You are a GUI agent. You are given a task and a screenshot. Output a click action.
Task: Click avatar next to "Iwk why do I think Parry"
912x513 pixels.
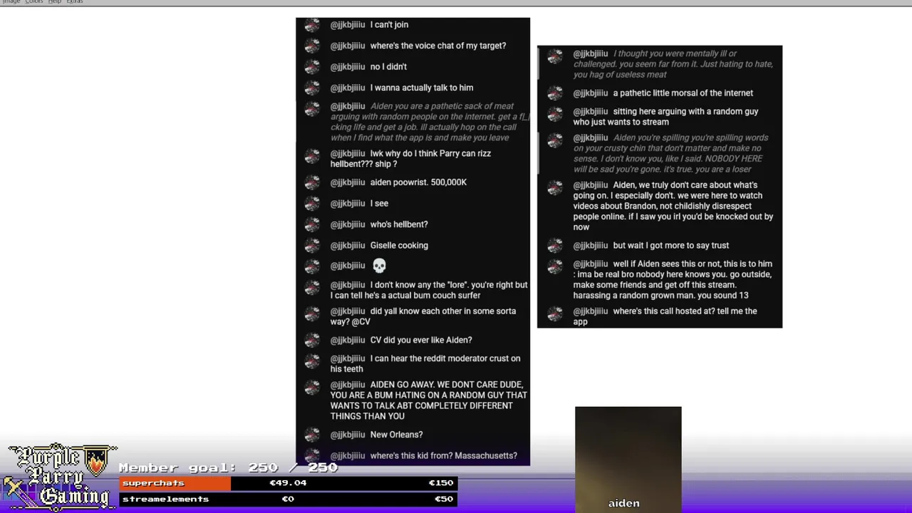click(312, 156)
